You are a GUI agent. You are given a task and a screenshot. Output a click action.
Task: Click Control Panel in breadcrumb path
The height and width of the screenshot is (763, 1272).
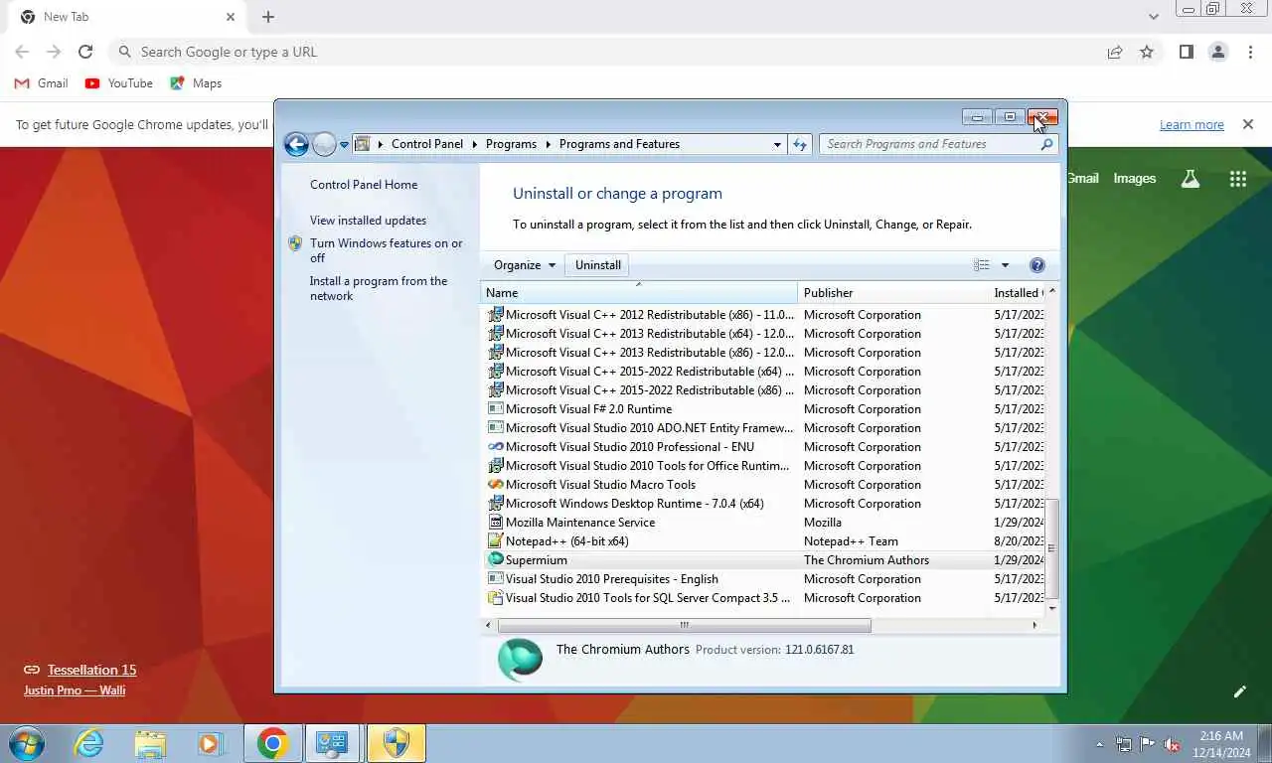(427, 144)
